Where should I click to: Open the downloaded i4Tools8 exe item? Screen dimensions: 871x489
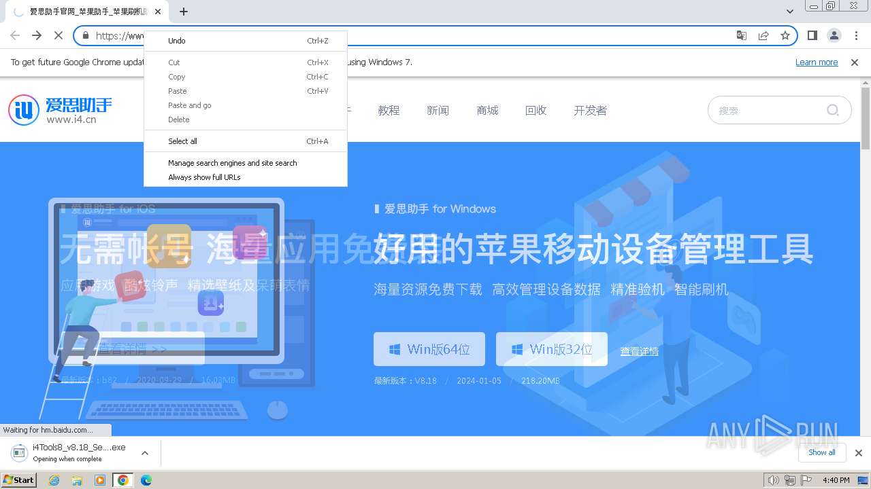coord(69,453)
